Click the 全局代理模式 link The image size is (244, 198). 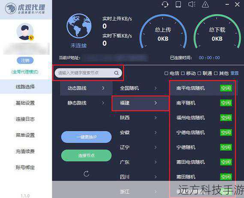[x=25, y=72]
